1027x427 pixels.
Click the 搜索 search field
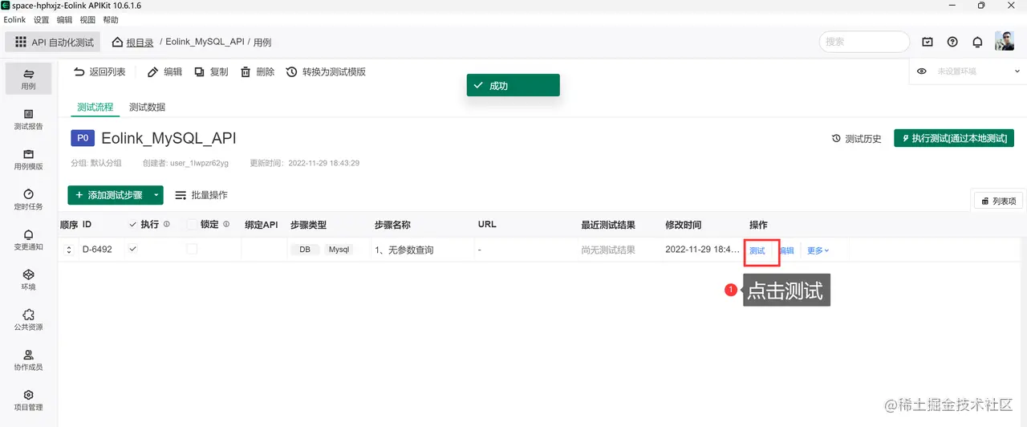864,42
